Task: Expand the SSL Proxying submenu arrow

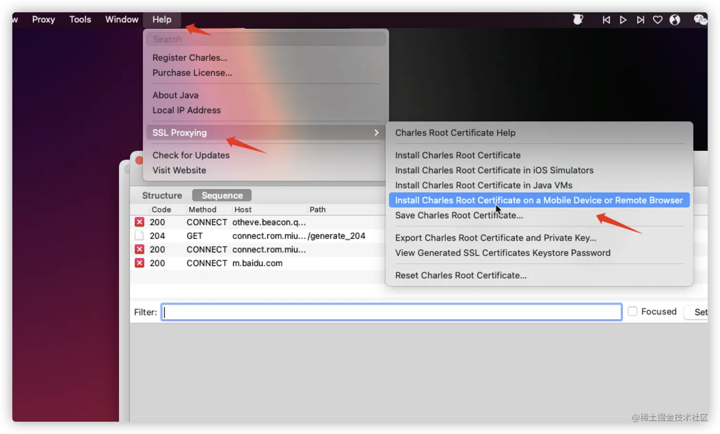Action: (x=376, y=133)
